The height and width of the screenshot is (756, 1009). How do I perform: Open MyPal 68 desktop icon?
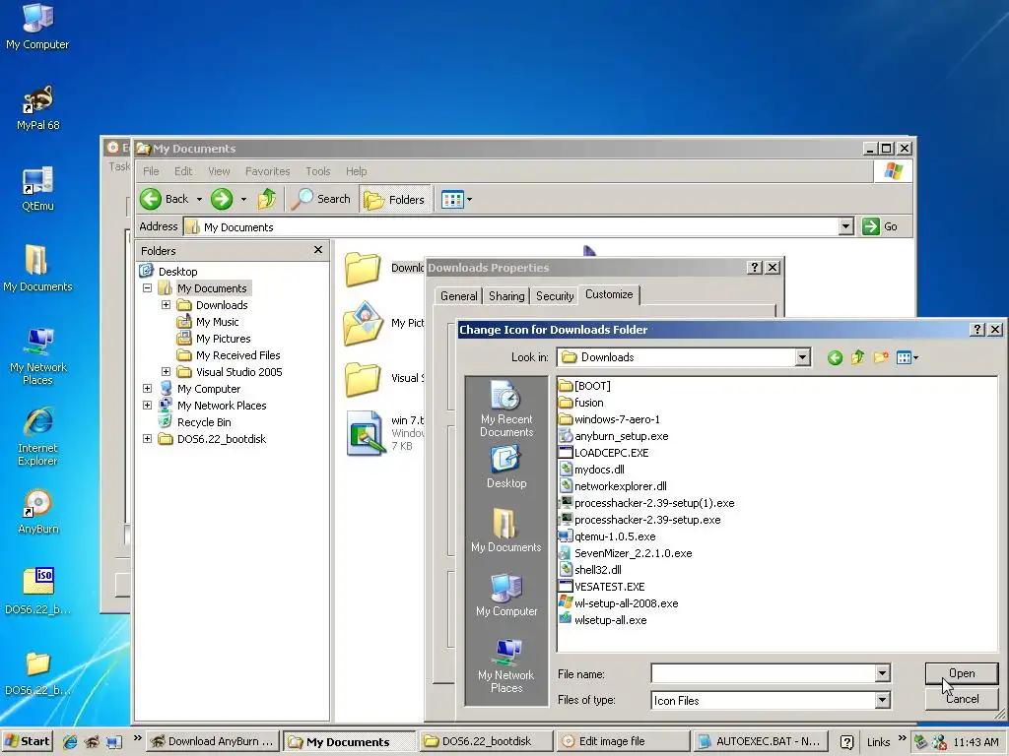[38, 108]
